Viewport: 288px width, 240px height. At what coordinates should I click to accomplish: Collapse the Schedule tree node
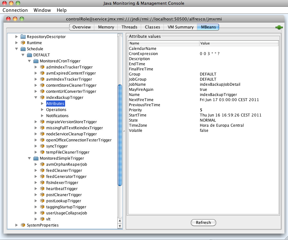pos(17,49)
